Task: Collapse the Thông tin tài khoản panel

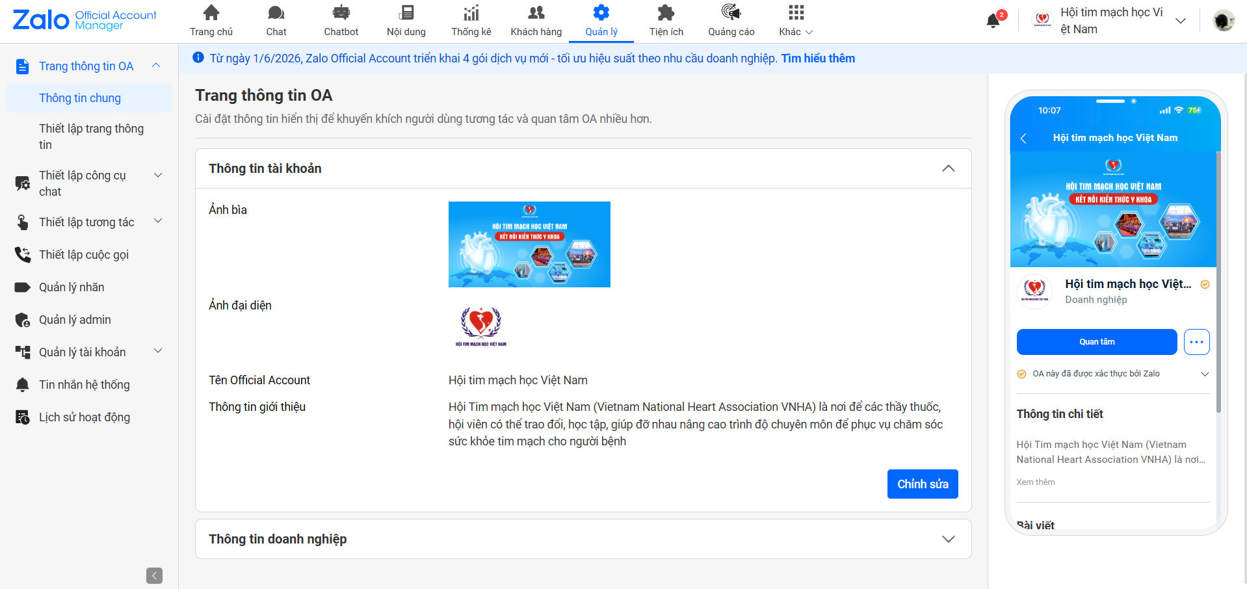Action: 949,168
